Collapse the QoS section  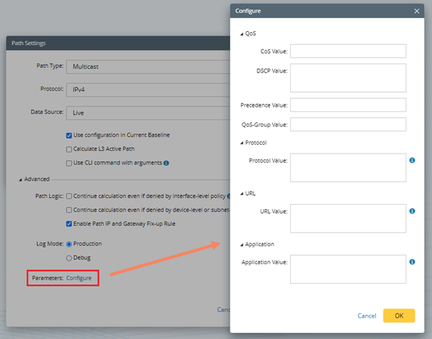(241, 33)
